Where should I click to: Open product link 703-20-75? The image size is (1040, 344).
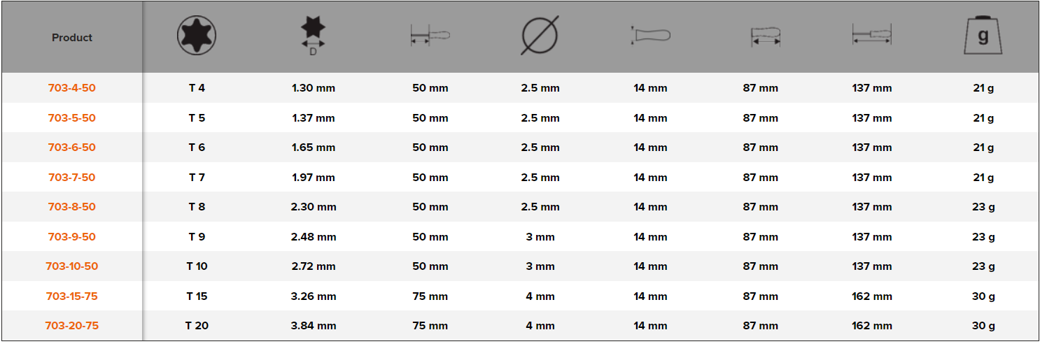[x=72, y=326]
